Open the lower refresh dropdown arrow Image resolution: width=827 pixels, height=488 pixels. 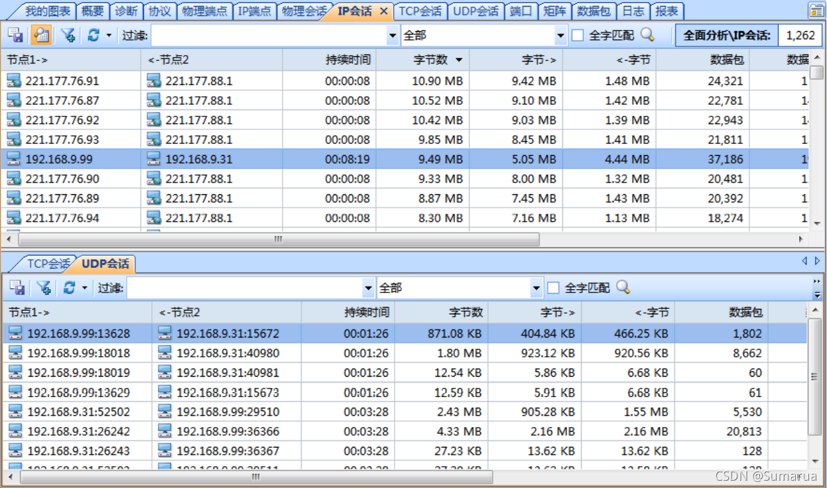tap(84, 288)
